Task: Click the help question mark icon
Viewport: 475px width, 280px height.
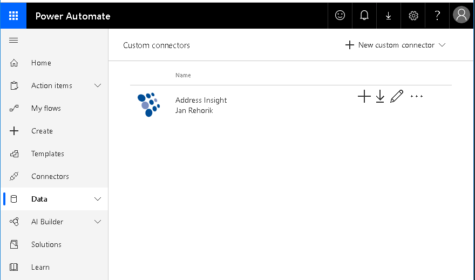Action: [437, 16]
